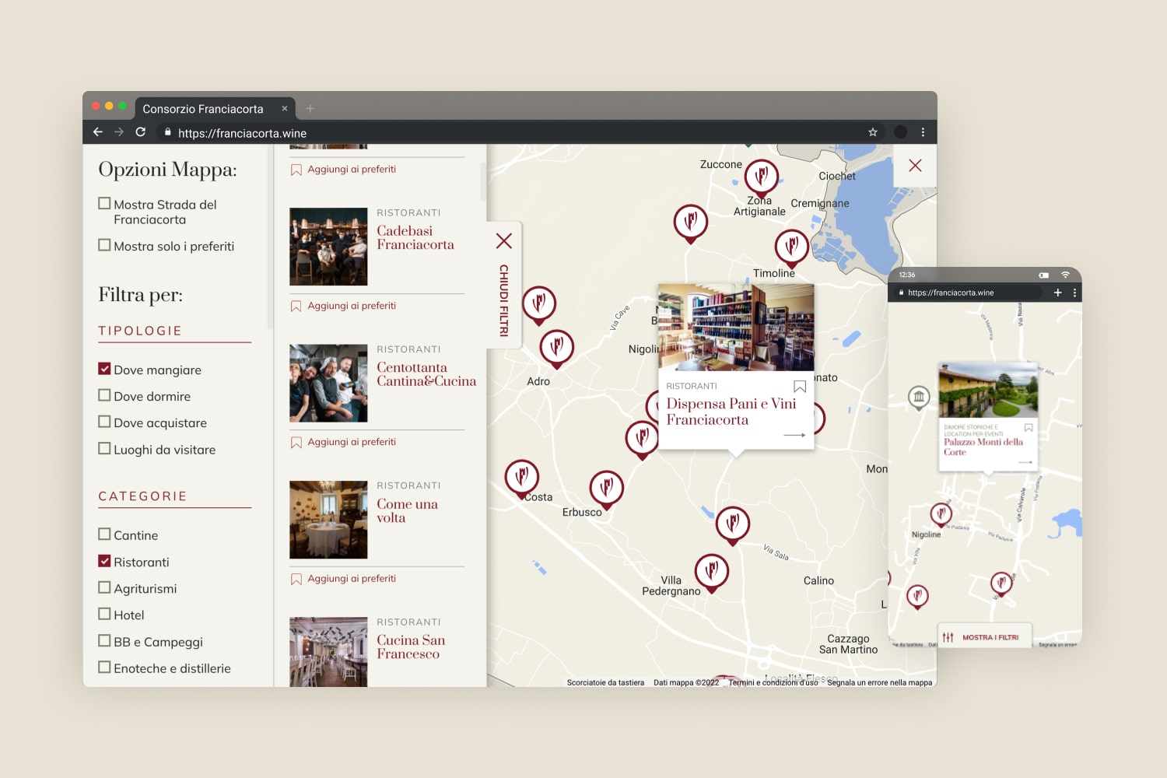Enable Mostra Strada del Franciacorta checkbox
Viewport: 1167px width, 778px height.
[x=104, y=204]
